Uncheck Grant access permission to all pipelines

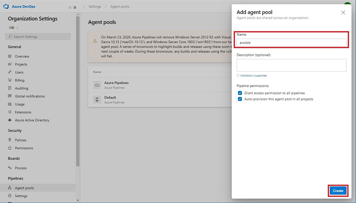[240, 93]
